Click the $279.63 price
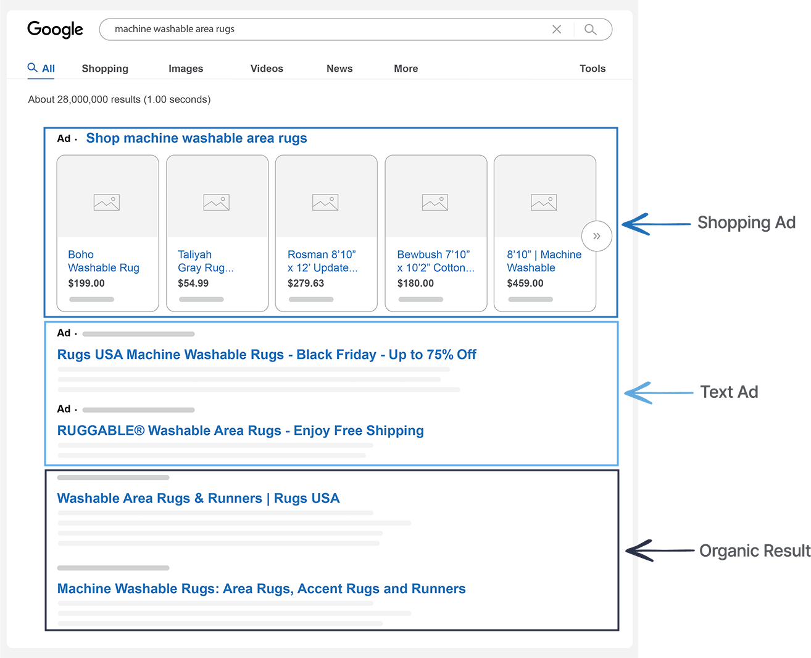811x658 pixels. (306, 284)
